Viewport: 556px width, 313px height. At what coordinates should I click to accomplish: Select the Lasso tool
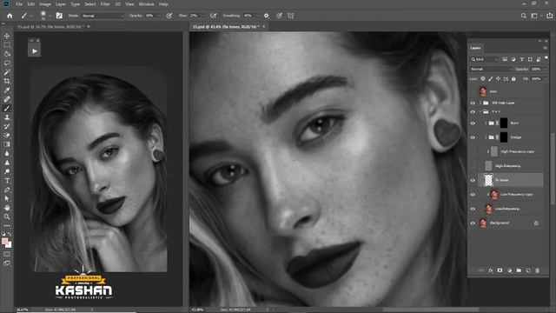pos(7,63)
